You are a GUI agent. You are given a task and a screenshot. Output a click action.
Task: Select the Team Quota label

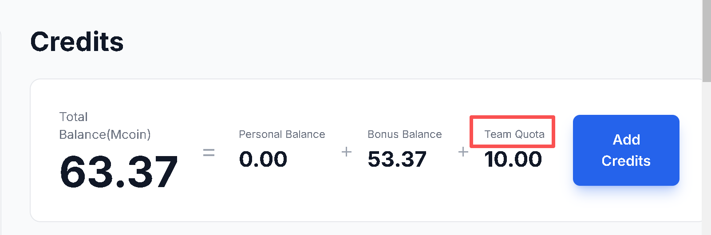pos(514,134)
